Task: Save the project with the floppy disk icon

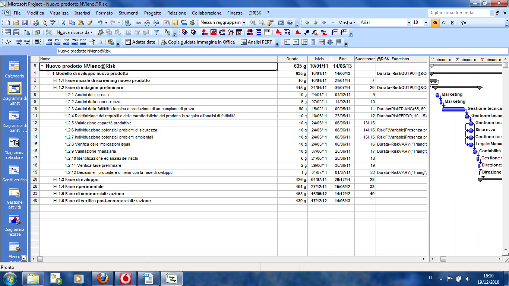Action: point(25,23)
